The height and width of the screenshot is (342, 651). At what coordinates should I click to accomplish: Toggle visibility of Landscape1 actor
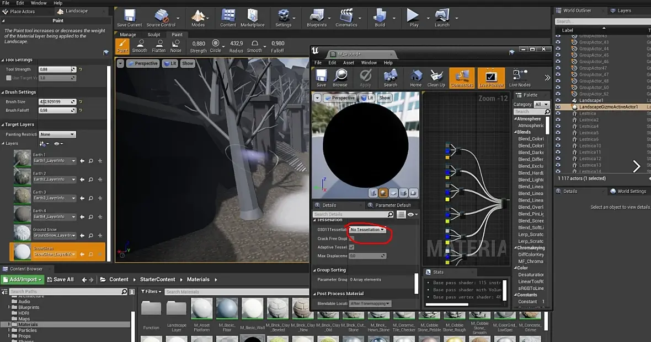click(x=558, y=100)
